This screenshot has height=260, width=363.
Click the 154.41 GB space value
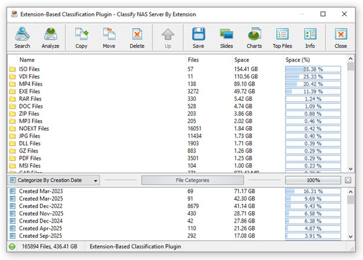[x=246, y=69]
